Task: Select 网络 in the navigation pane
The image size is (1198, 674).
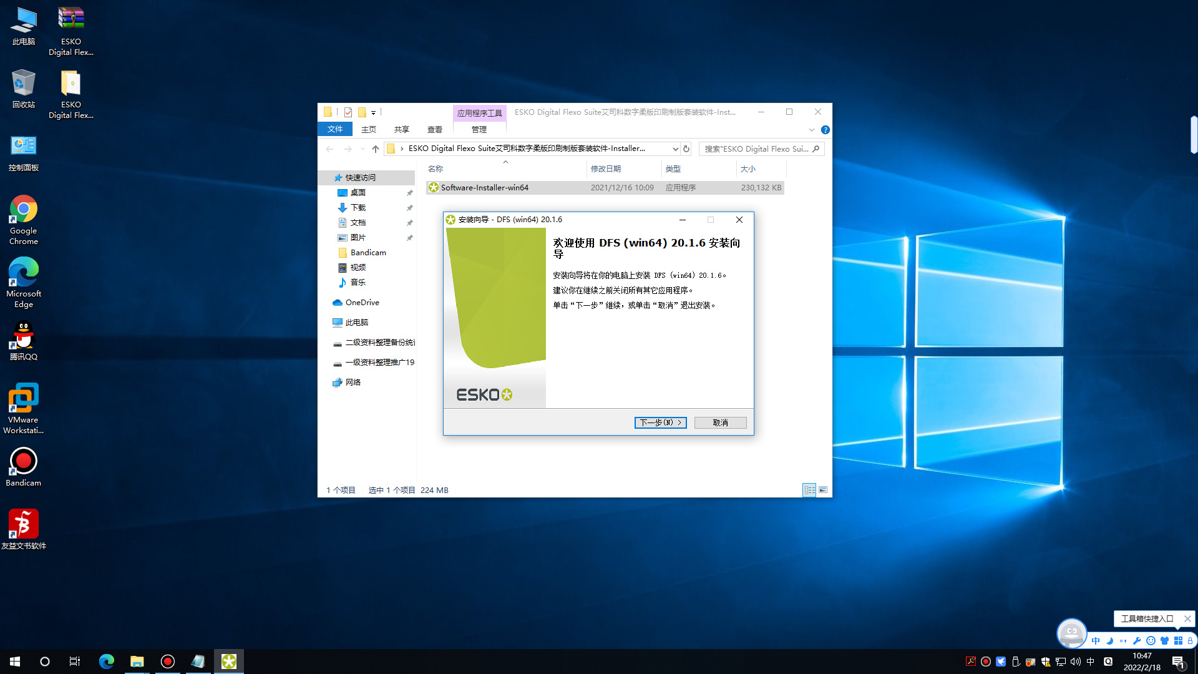Action: coord(353,383)
